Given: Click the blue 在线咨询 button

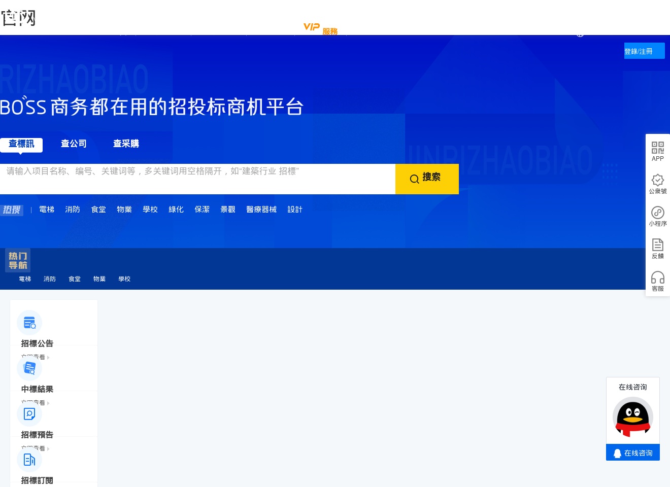Looking at the screenshot, I should [633, 453].
